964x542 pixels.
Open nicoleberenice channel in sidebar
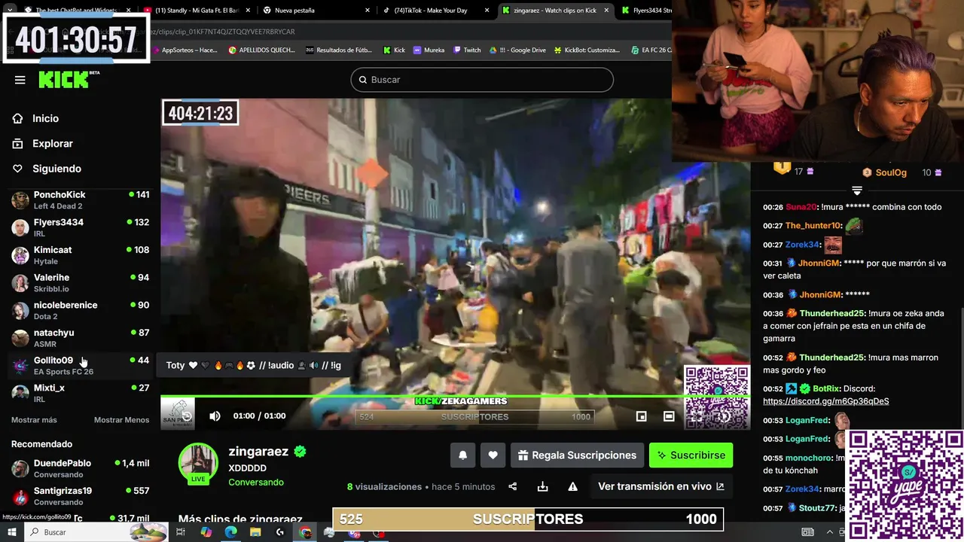coord(80,310)
